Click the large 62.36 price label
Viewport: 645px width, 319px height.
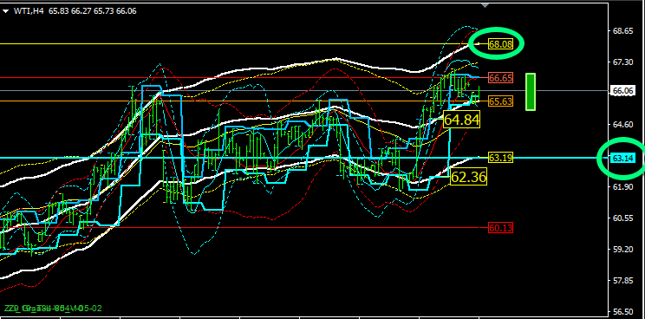[468, 177]
